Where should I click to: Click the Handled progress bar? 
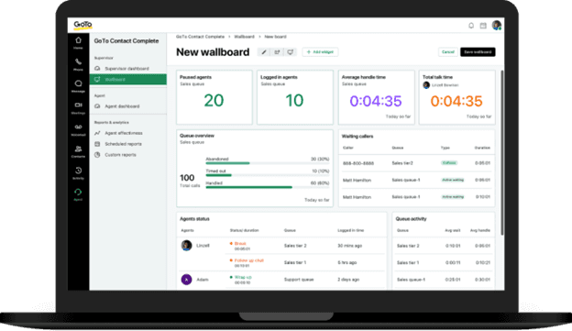(268, 187)
